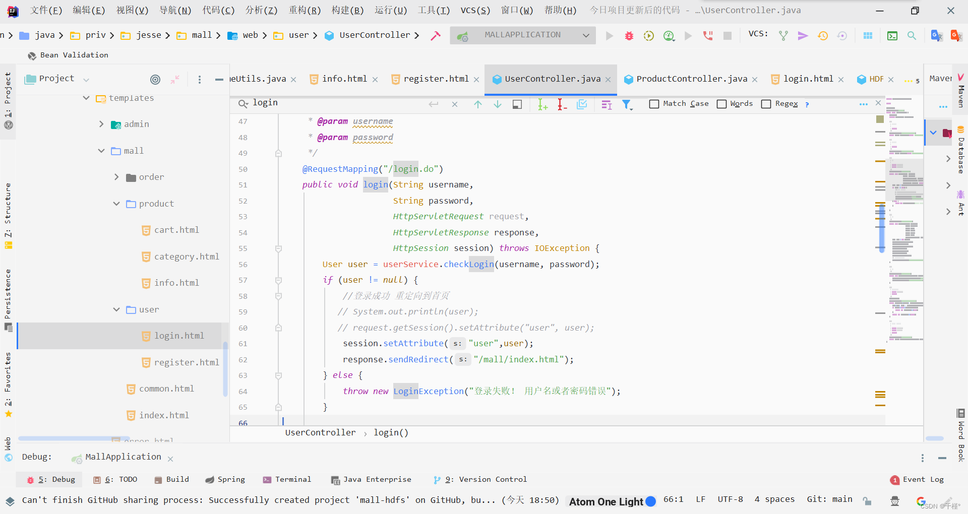This screenshot has height=514, width=968.
Task: Toggle Words checkbox
Action: pos(721,104)
